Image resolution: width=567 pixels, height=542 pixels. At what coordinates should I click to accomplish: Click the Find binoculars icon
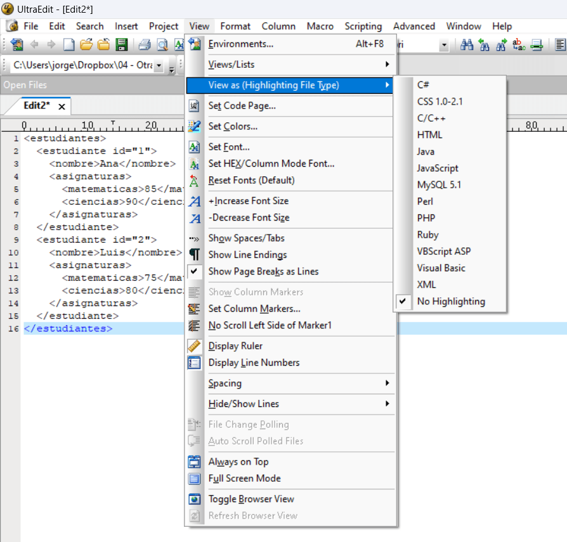click(x=467, y=44)
